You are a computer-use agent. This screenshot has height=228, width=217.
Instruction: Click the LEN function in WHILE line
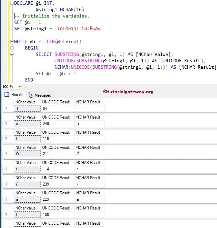point(51,41)
